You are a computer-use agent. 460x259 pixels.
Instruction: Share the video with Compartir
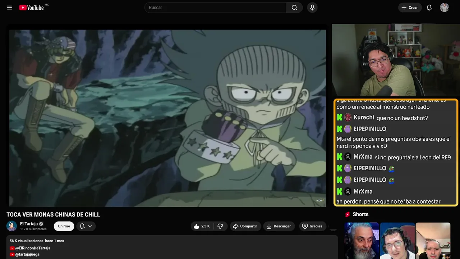[245, 226]
